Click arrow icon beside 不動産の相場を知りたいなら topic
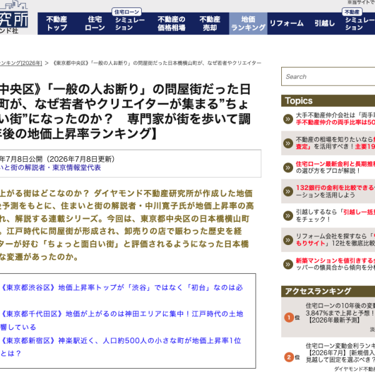 (288, 143)
